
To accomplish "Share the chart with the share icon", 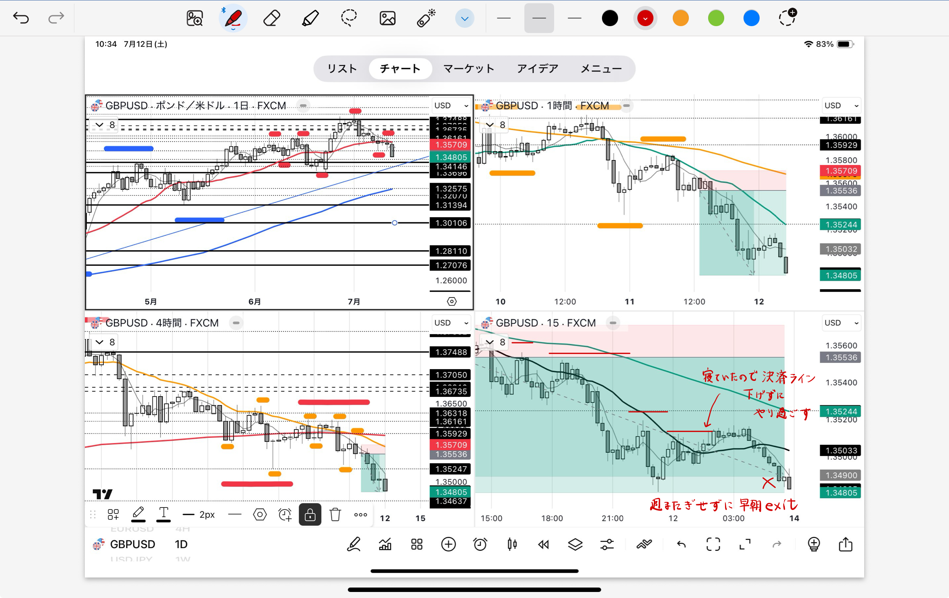I will point(846,544).
